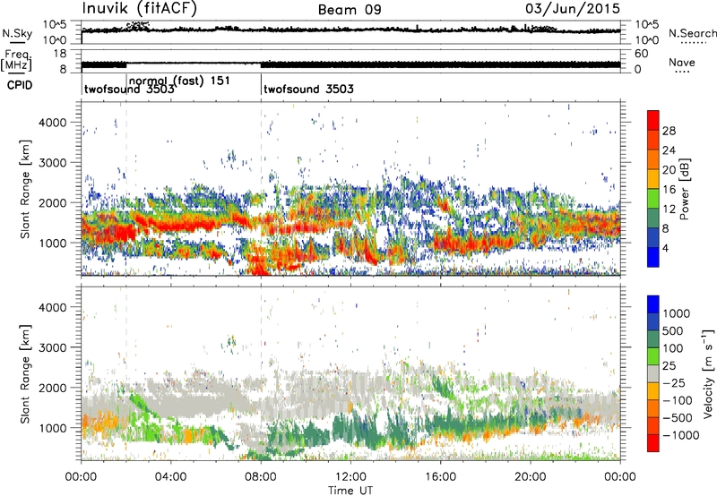This screenshot has height=496, width=717.
Task: Click the "Slant Range [km]" label of power panel
Action: [25, 189]
